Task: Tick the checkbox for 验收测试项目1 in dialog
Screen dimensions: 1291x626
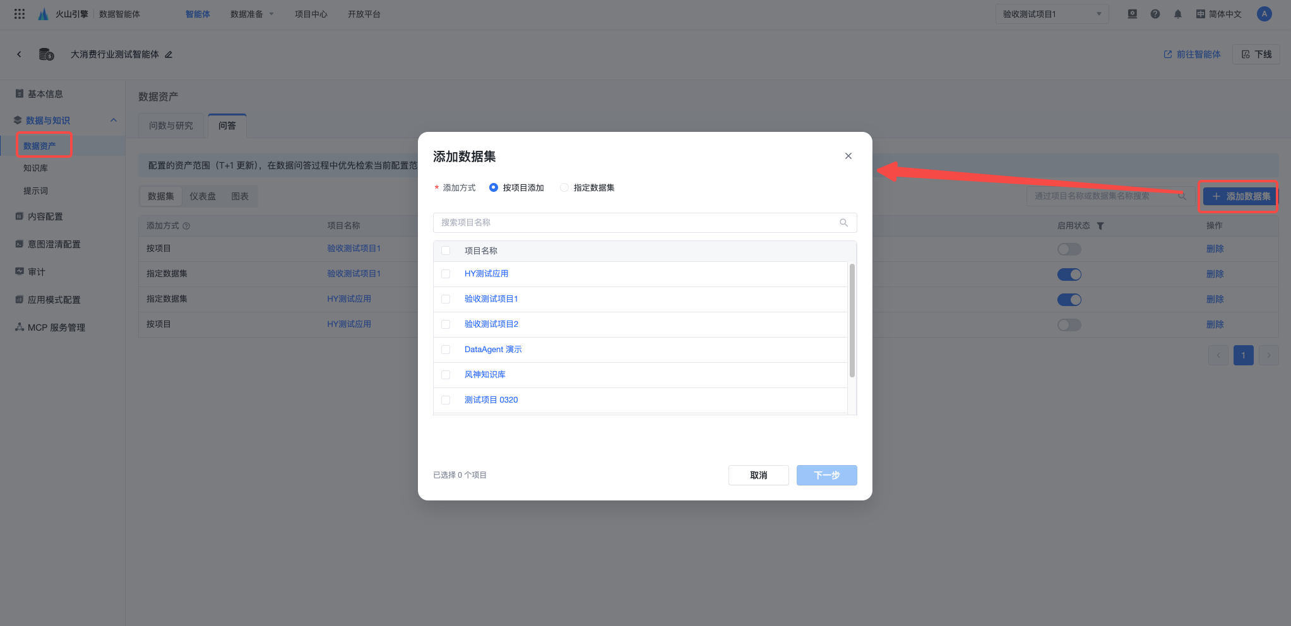Action: (446, 299)
